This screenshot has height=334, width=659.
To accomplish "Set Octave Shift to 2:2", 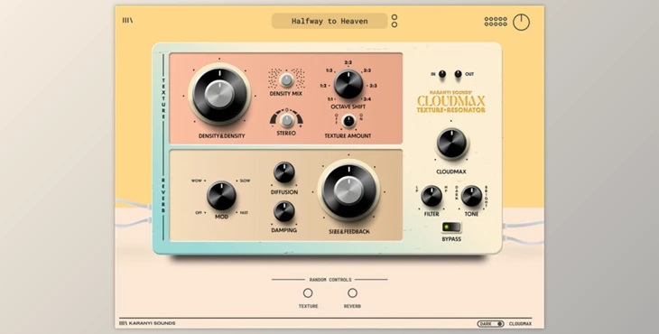I will (348, 62).
